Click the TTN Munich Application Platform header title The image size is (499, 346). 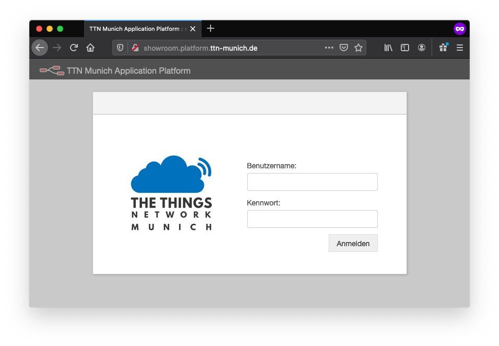[129, 71]
